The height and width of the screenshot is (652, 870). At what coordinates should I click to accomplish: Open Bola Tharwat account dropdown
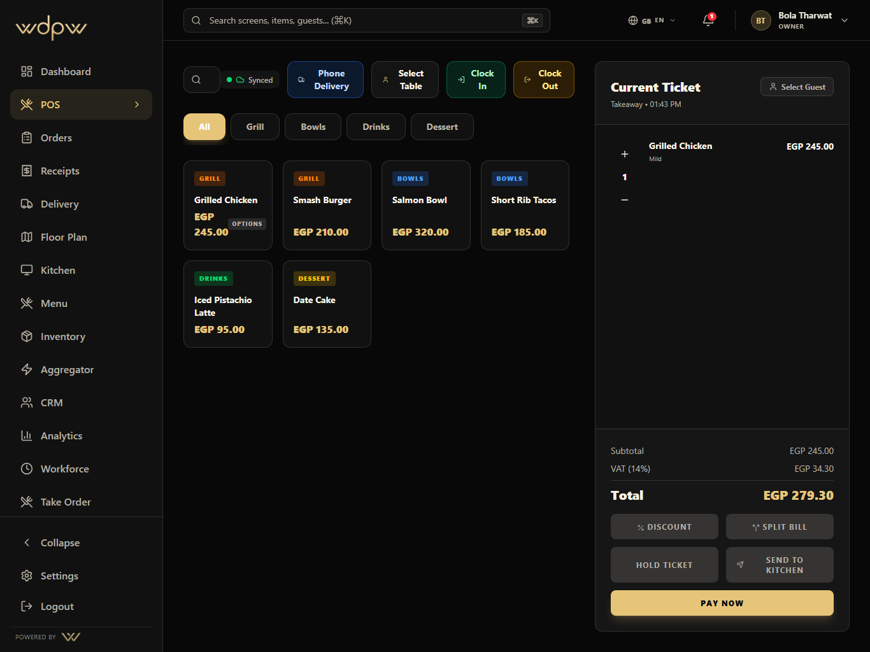click(x=800, y=20)
